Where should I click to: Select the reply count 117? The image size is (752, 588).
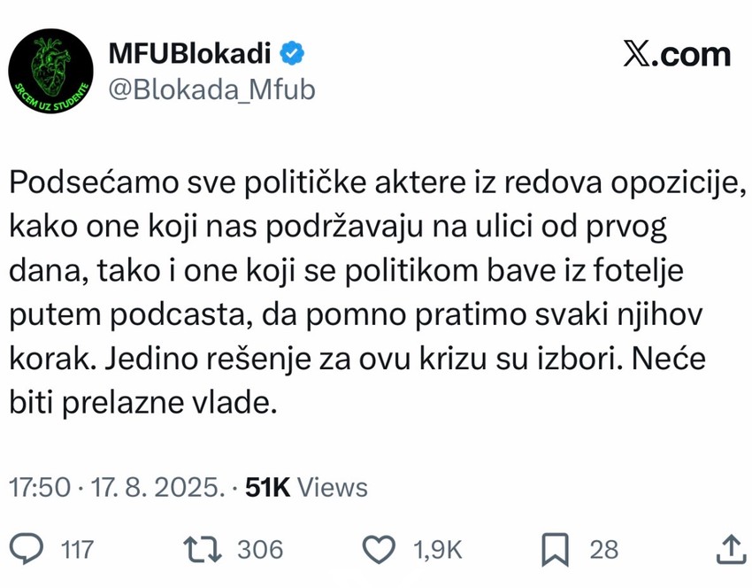[77, 549]
